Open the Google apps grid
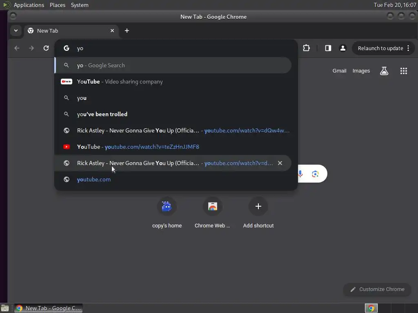This screenshot has width=418, height=313. tap(404, 71)
